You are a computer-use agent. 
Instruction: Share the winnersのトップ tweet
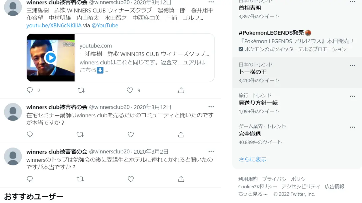[x=181, y=179]
